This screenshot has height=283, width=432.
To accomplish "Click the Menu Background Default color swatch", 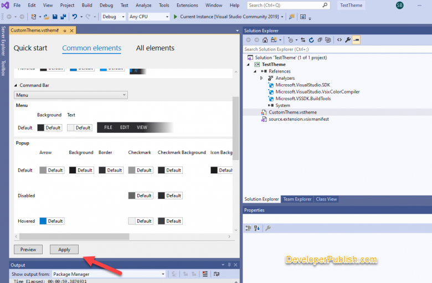I will [x=40, y=127].
